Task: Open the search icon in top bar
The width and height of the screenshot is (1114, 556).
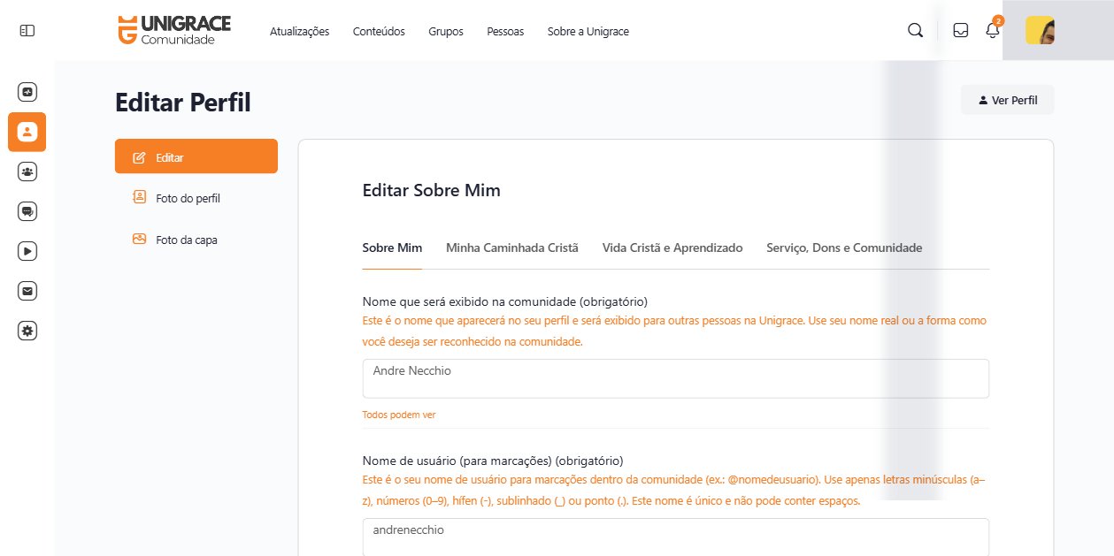Action: (914, 29)
